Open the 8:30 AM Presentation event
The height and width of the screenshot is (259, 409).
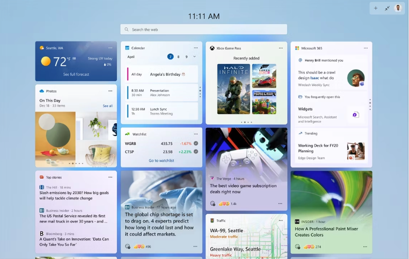pyautogui.click(x=162, y=92)
